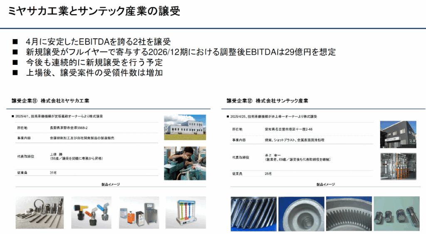Click the 従業員 label in the サンテック産業 table
426x234 pixels.
(x=237, y=174)
